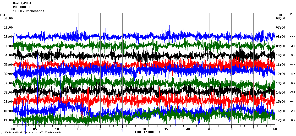
Task: Click the EST axis heading
Action: (3, 15)
